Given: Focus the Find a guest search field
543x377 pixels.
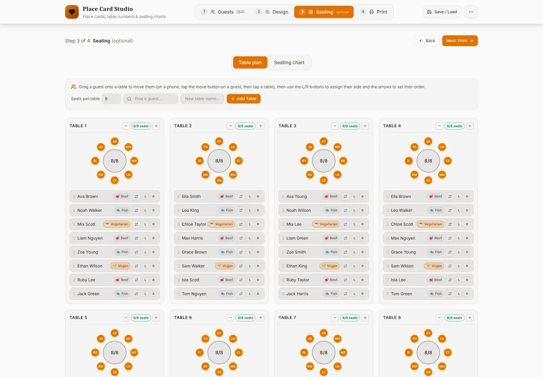Looking at the screenshot, I should pos(151,99).
